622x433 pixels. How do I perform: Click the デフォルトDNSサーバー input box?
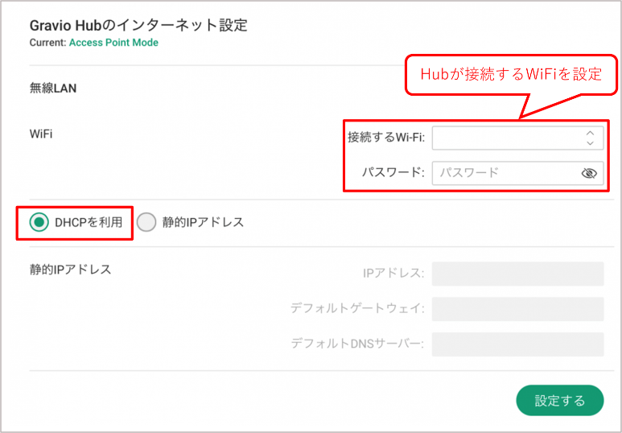(x=517, y=344)
